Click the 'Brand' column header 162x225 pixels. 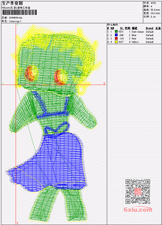[x=149, y=28]
